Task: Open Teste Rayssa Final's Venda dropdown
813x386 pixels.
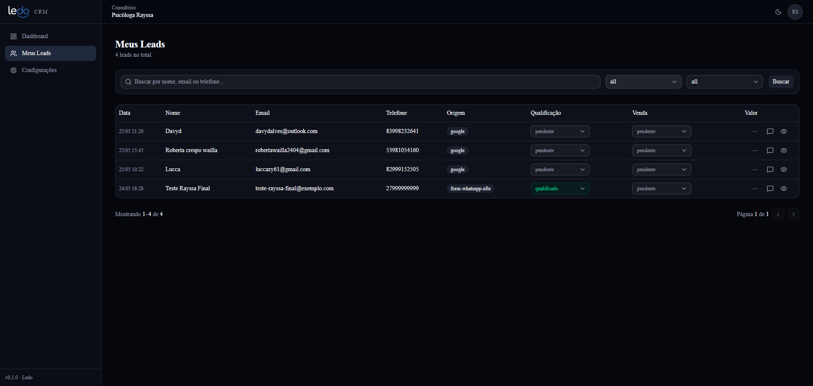Action: tap(662, 189)
